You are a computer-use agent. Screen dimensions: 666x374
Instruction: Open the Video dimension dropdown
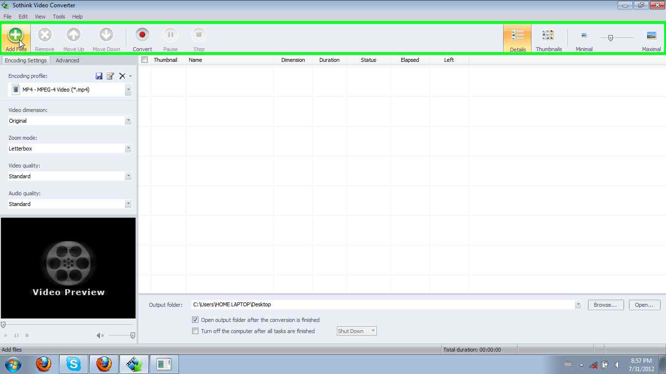click(128, 121)
